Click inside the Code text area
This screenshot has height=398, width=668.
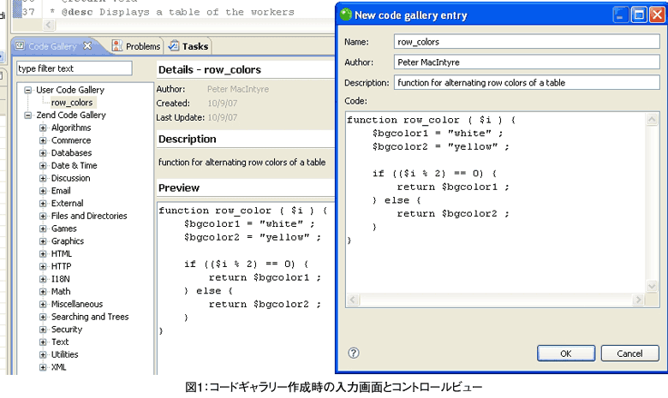point(495,202)
